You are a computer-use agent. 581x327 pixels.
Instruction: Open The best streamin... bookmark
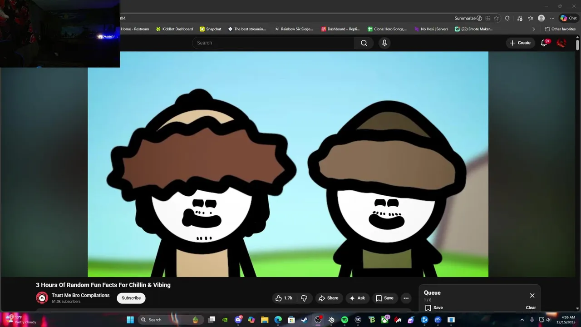coord(247,29)
